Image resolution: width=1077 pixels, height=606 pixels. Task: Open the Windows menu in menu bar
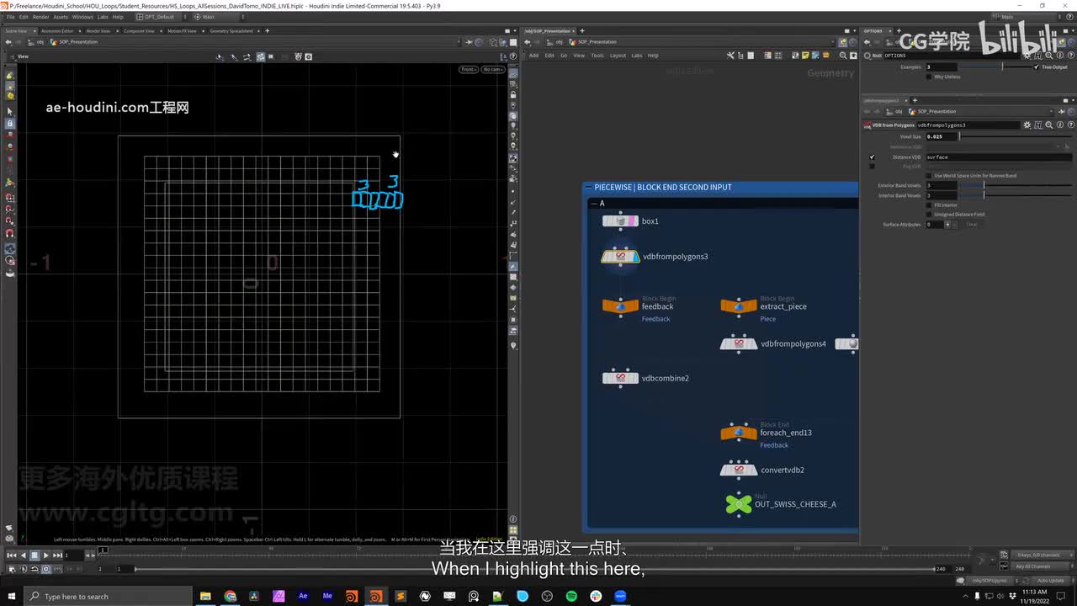pos(82,17)
